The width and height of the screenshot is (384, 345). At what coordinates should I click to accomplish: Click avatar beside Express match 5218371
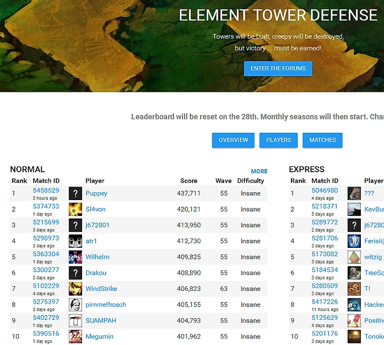[354, 210]
